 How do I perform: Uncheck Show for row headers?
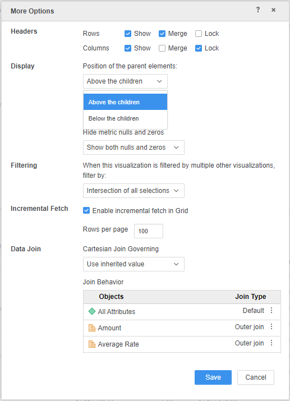[x=127, y=34]
